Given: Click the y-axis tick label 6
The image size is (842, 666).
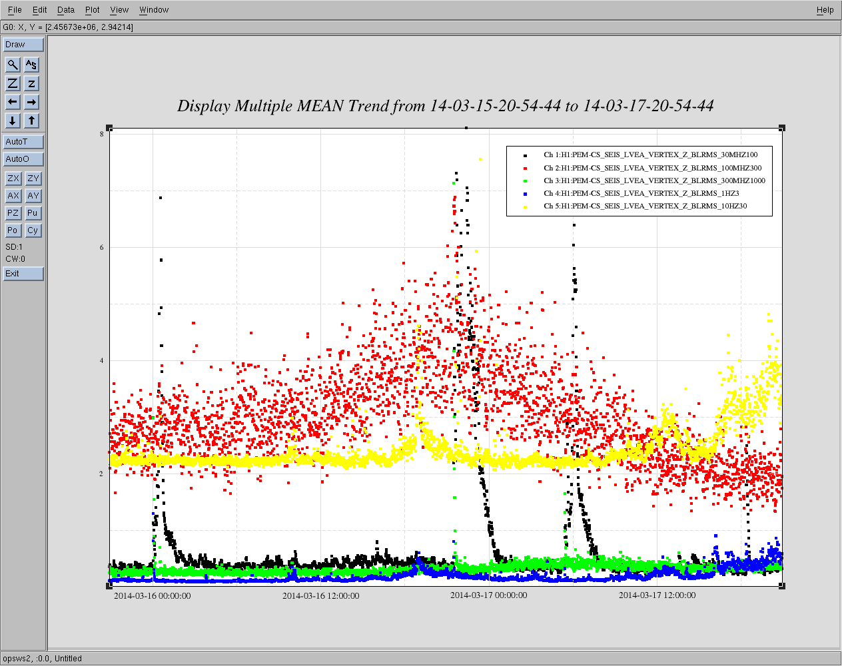Looking at the screenshot, I should (x=102, y=247).
